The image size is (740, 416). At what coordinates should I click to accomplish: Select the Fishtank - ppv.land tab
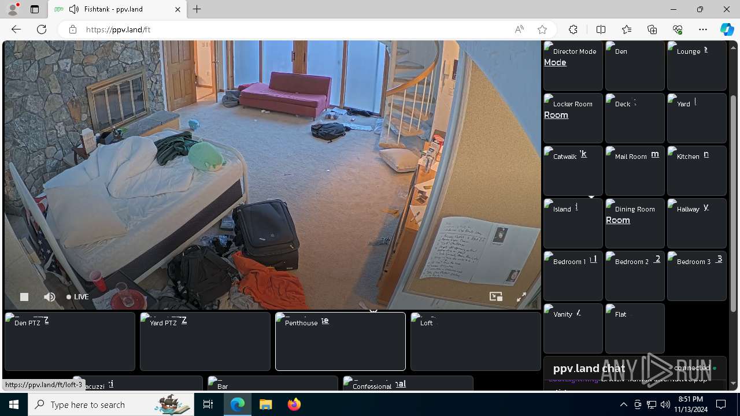[x=116, y=9]
